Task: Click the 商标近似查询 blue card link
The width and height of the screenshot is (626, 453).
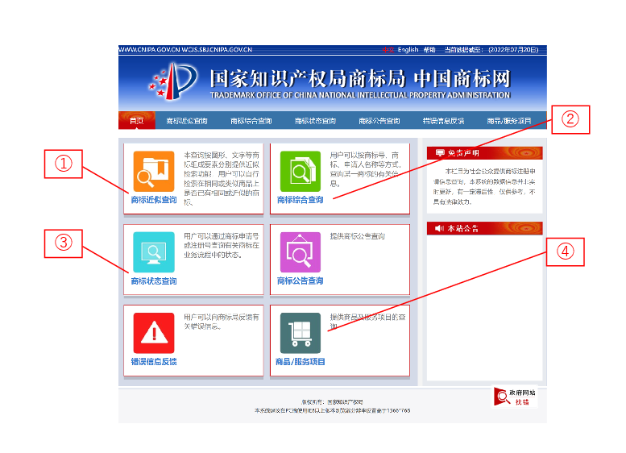Action: [x=154, y=200]
